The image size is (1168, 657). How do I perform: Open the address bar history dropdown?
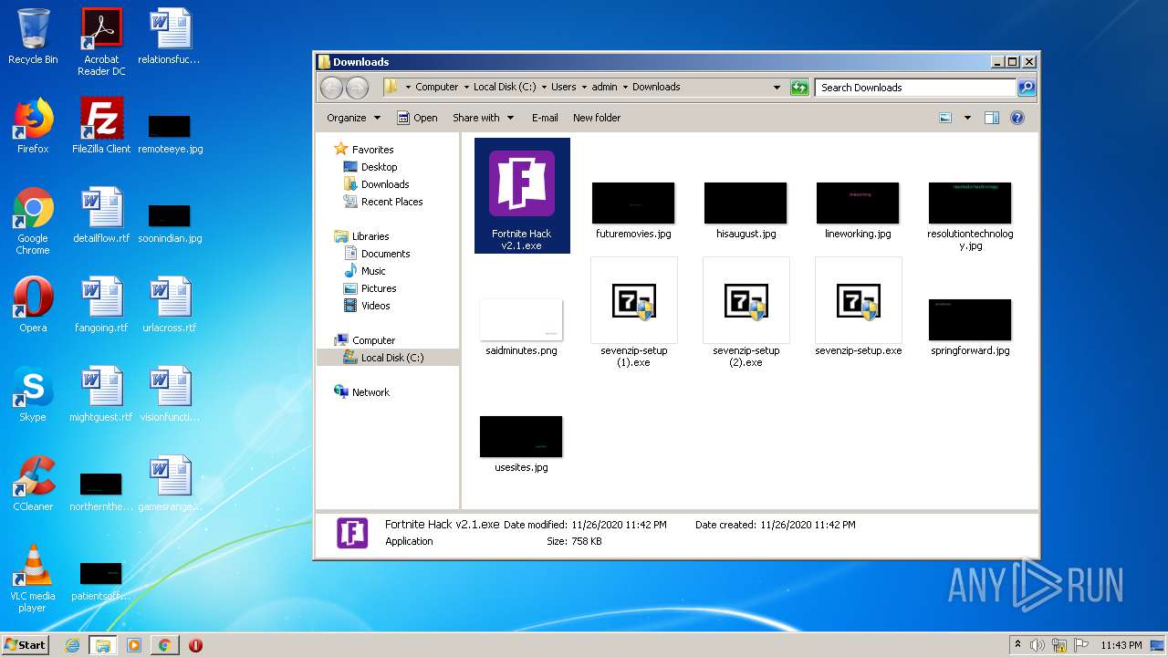(x=777, y=88)
